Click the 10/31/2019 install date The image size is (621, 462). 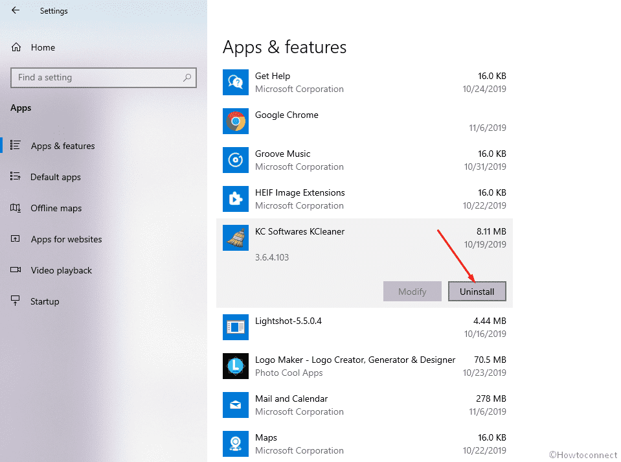(x=485, y=167)
